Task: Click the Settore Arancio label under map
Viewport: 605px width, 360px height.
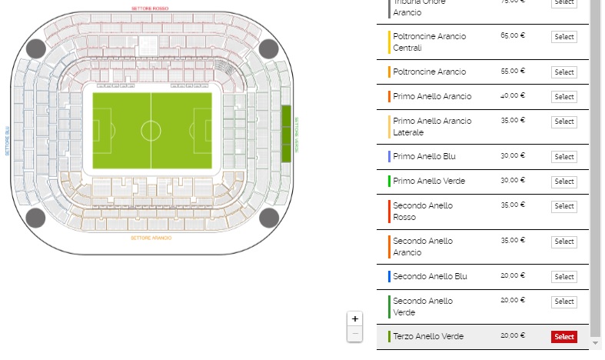Action: tap(151, 238)
